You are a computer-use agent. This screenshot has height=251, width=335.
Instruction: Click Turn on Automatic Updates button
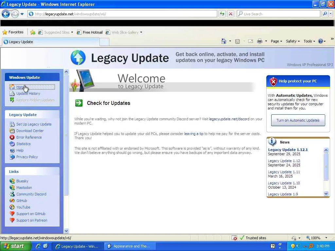point(298,120)
